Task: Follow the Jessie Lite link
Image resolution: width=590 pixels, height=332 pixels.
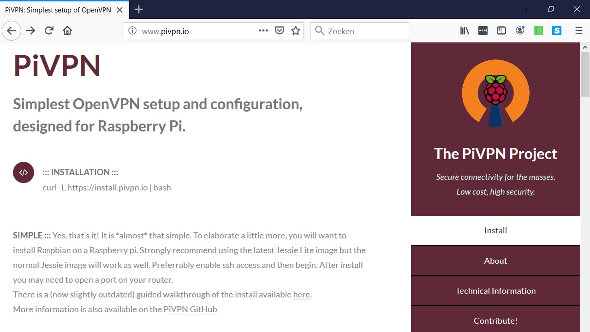Action: click(295, 250)
